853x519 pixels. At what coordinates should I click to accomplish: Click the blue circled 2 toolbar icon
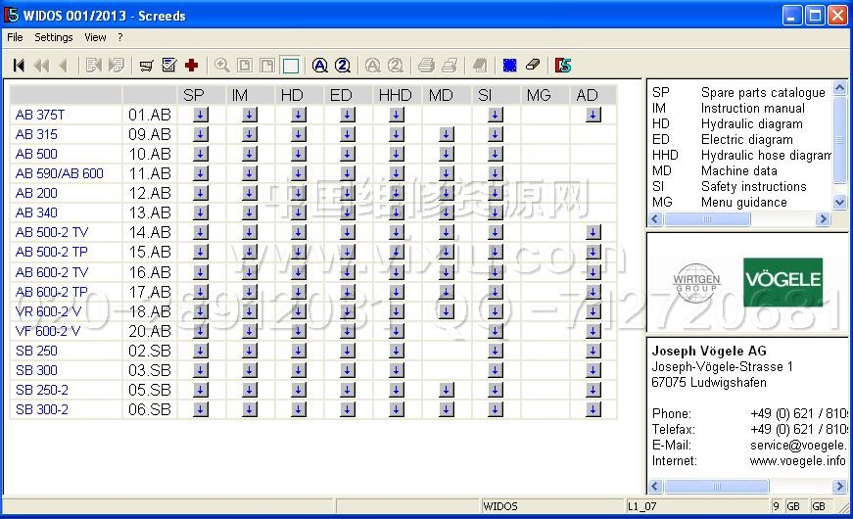tap(343, 66)
